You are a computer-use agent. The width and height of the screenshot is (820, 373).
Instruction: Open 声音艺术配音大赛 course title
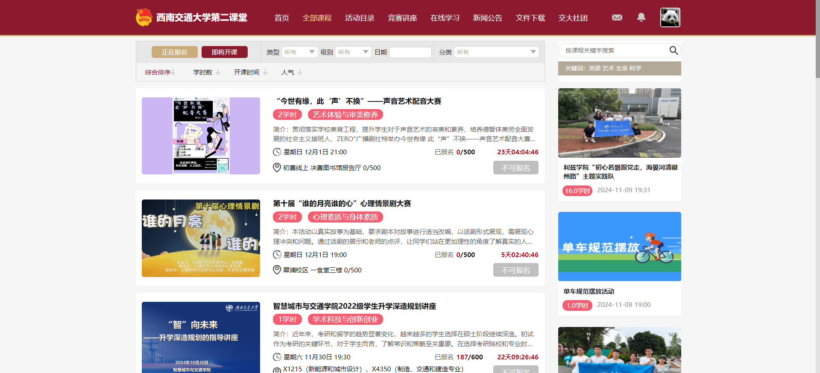point(358,101)
